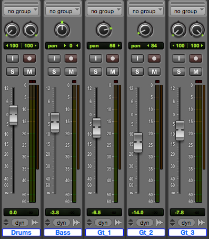
Task: Click the Drums output window arrows icon
Action: (35, 223)
